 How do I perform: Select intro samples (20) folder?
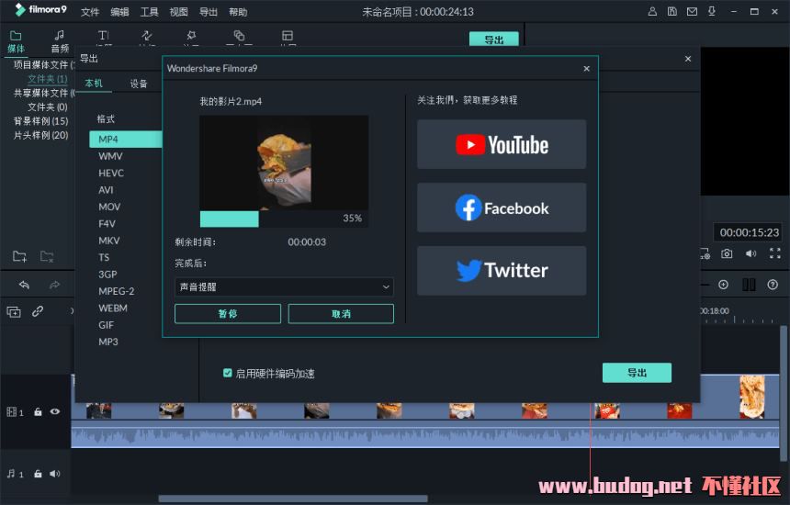[x=40, y=135]
